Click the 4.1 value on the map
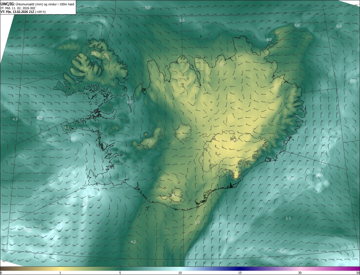 coord(67,128)
